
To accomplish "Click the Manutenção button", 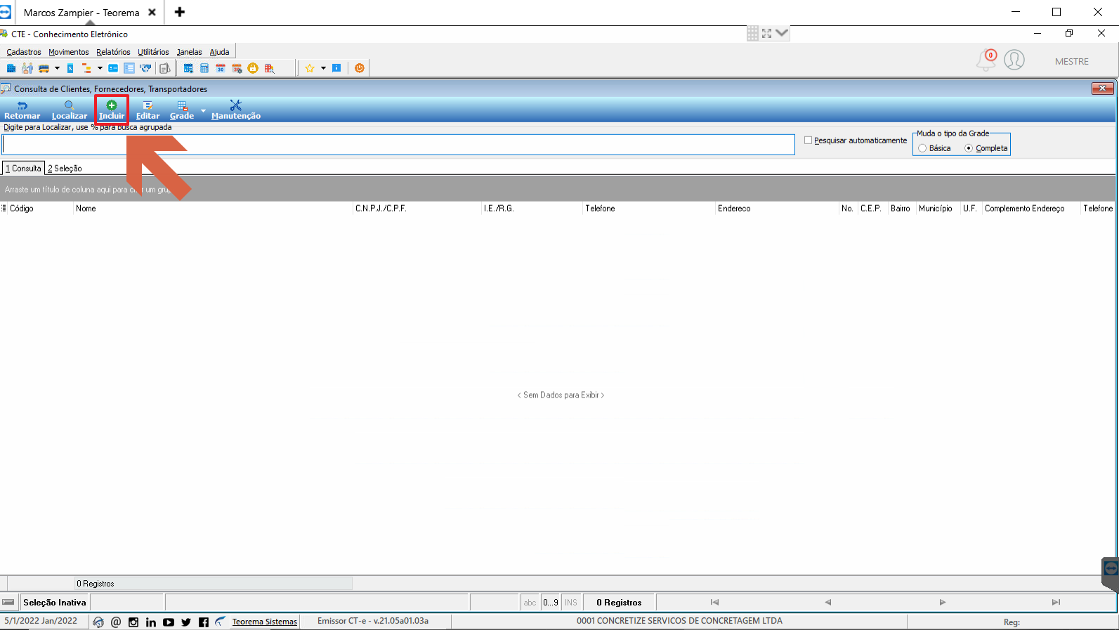I will [236, 110].
